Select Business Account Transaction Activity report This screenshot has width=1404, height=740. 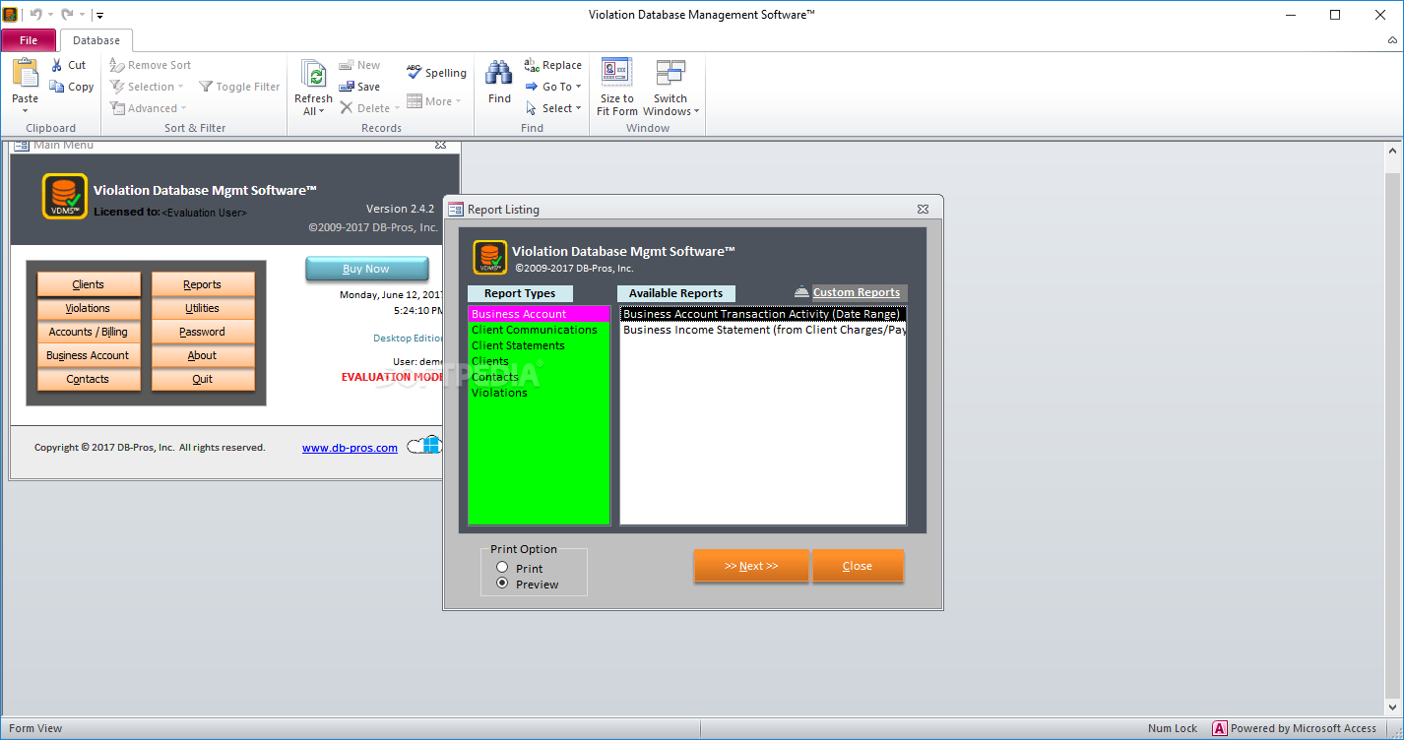point(762,314)
